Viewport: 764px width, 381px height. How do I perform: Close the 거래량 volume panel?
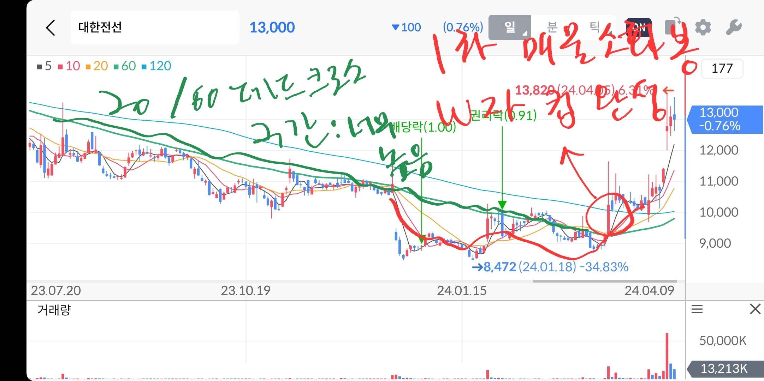point(755,309)
